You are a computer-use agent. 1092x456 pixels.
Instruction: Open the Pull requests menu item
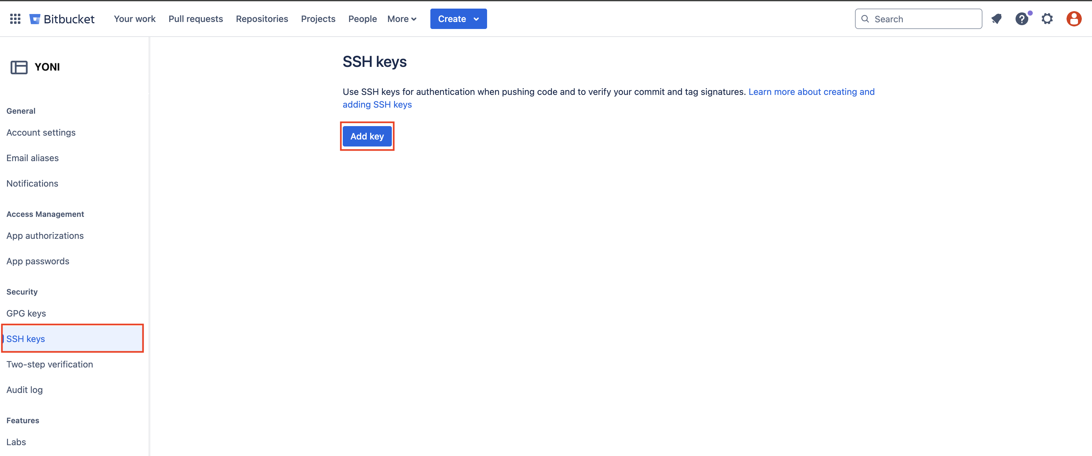click(x=195, y=19)
